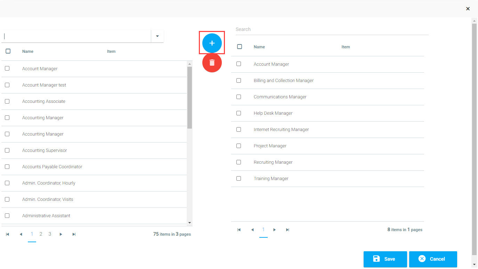Click the Item column header in left list

point(111,51)
